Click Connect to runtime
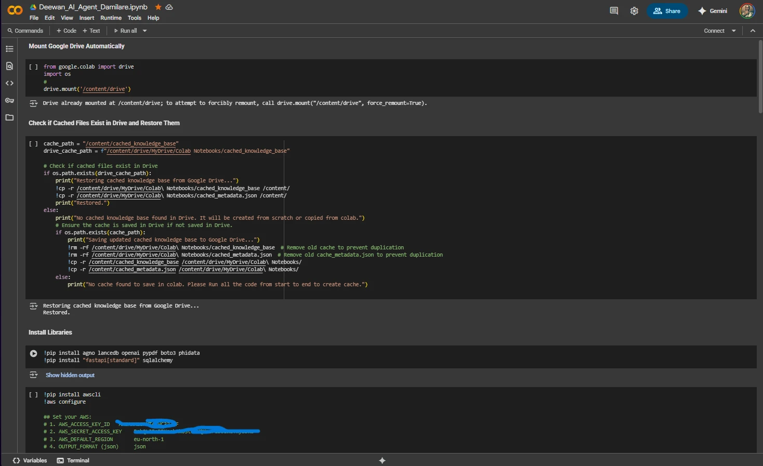763x466 pixels. click(x=714, y=31)
